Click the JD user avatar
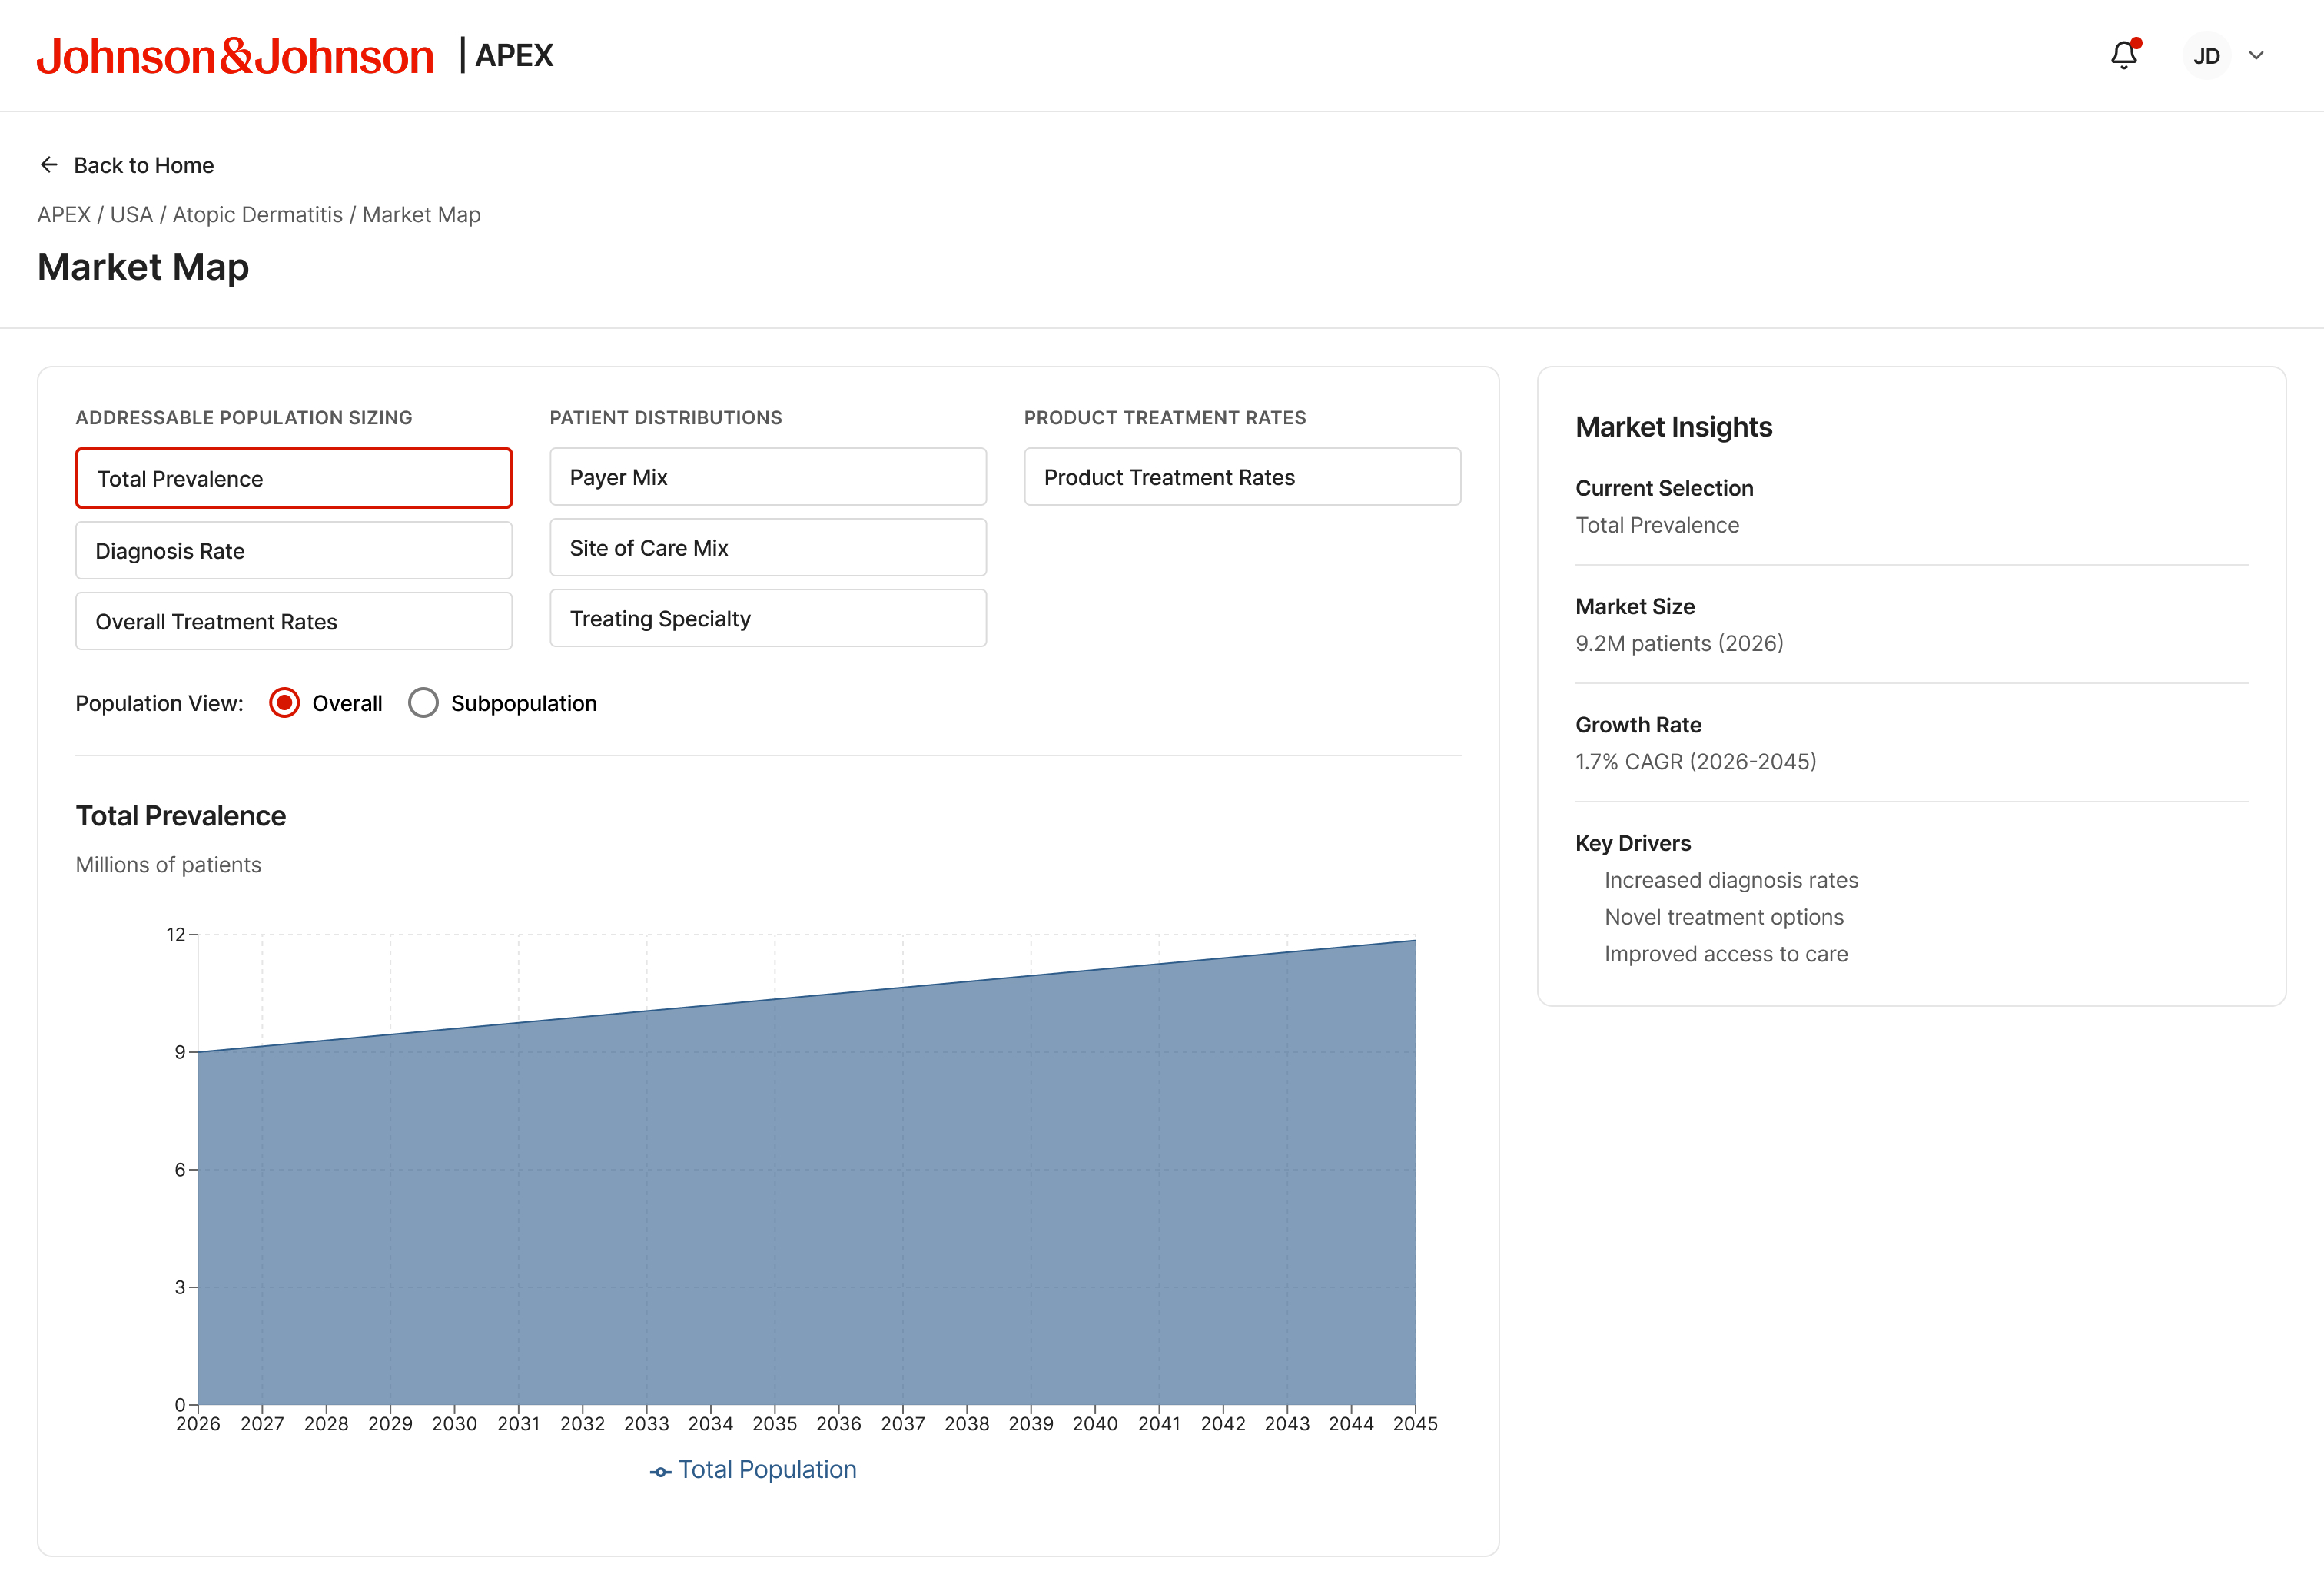This screenshot has width=2324, height=1594. (2206, 56)
